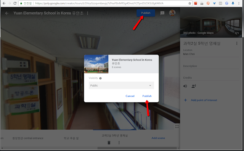This screenshot has height=151, width=244.
Task: Open the feedback speech-bubble icon
Action: (x=162, y=13)
